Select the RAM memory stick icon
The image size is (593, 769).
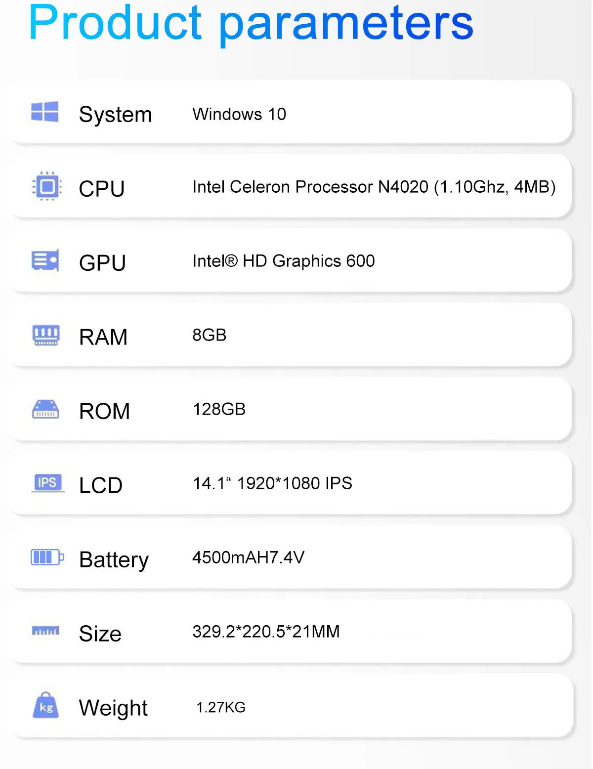46,335
